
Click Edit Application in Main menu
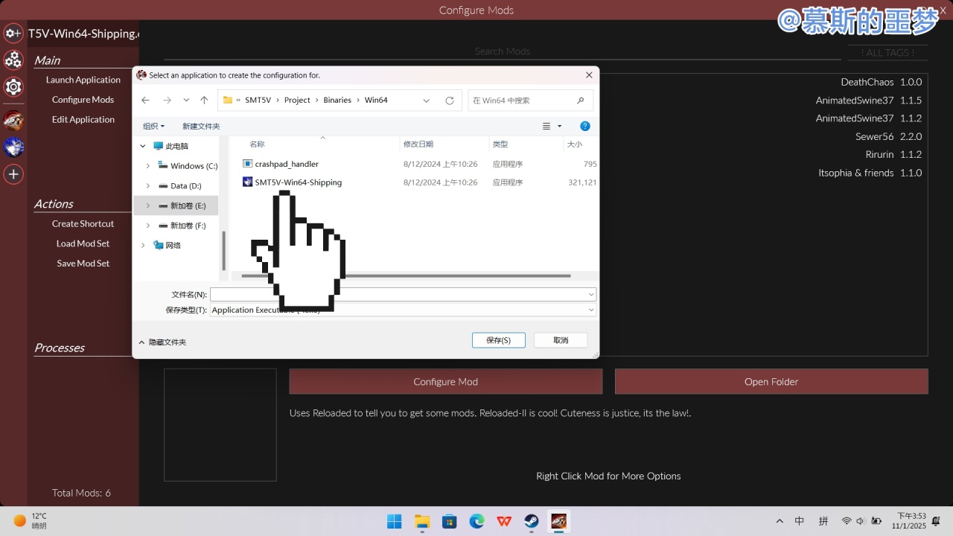(x=83, y=119)
